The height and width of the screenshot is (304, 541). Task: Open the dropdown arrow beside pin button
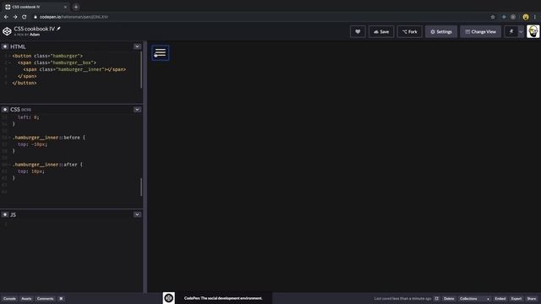tap(521, 32)
